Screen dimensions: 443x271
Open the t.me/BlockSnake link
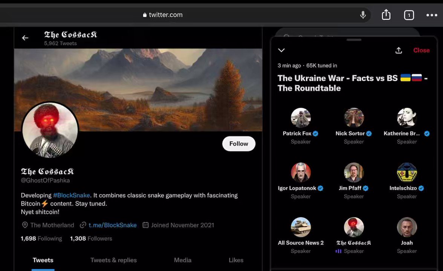112,225
